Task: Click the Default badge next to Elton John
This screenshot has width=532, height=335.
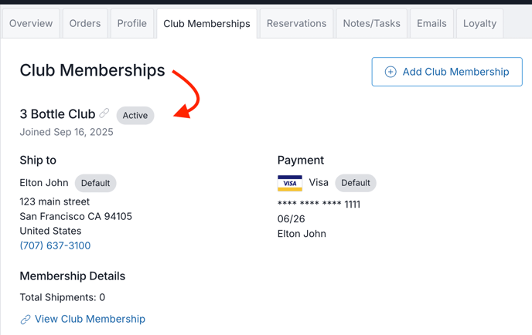Action: click(95, 183)
